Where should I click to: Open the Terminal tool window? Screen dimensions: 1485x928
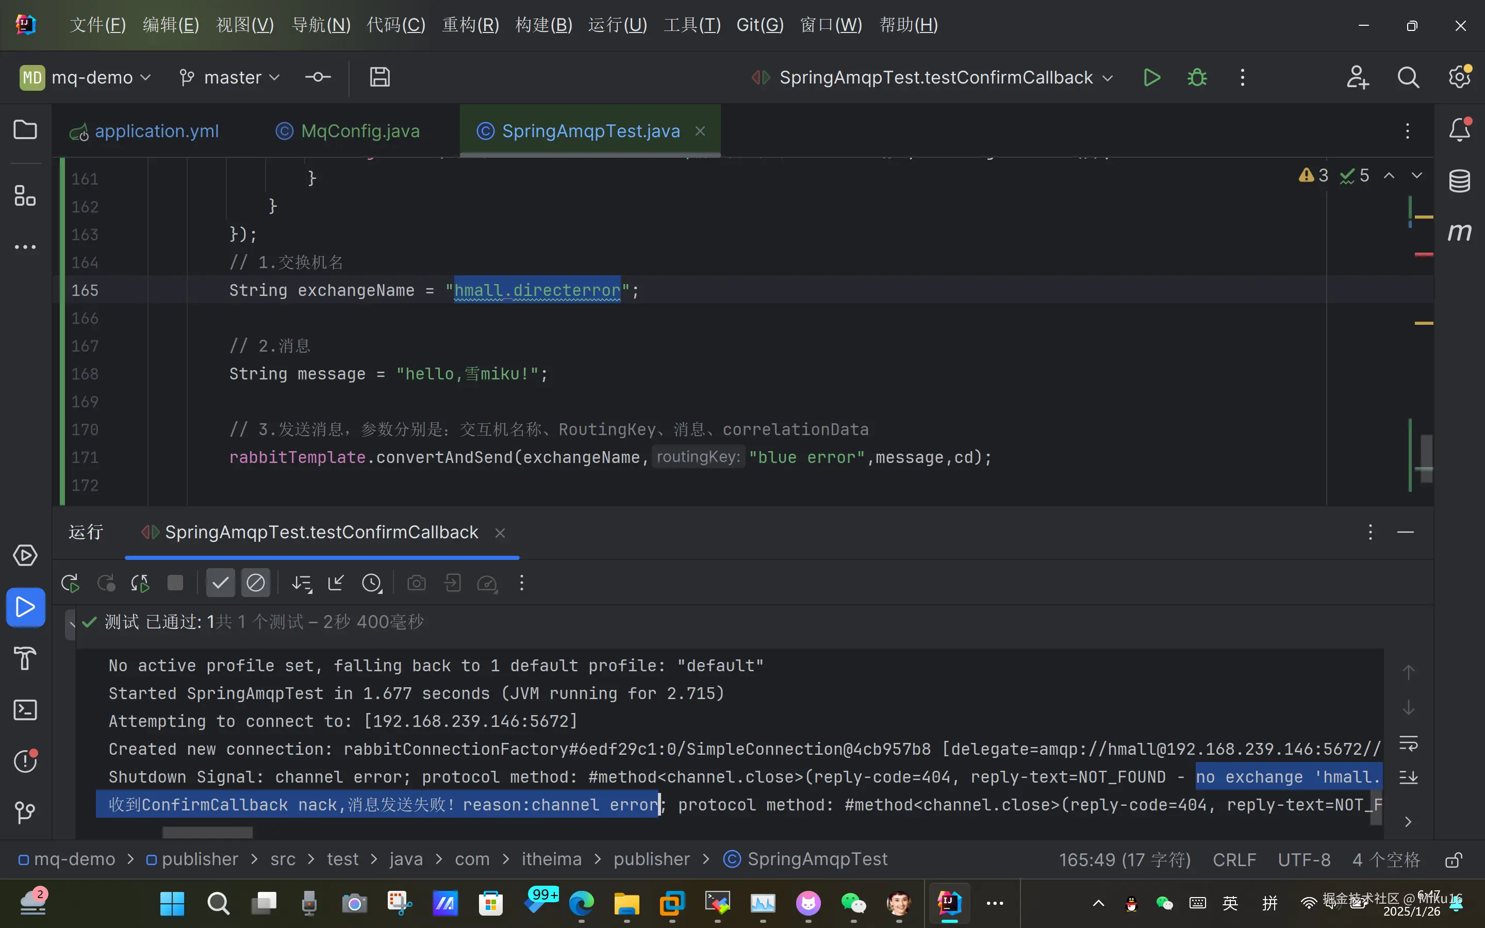pos(25,710)
